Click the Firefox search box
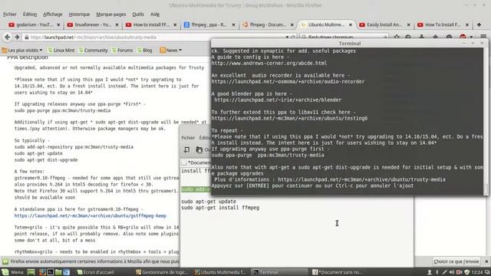This screenshot has height=276, width=491. pyautogui.click(x=343, y=38)
